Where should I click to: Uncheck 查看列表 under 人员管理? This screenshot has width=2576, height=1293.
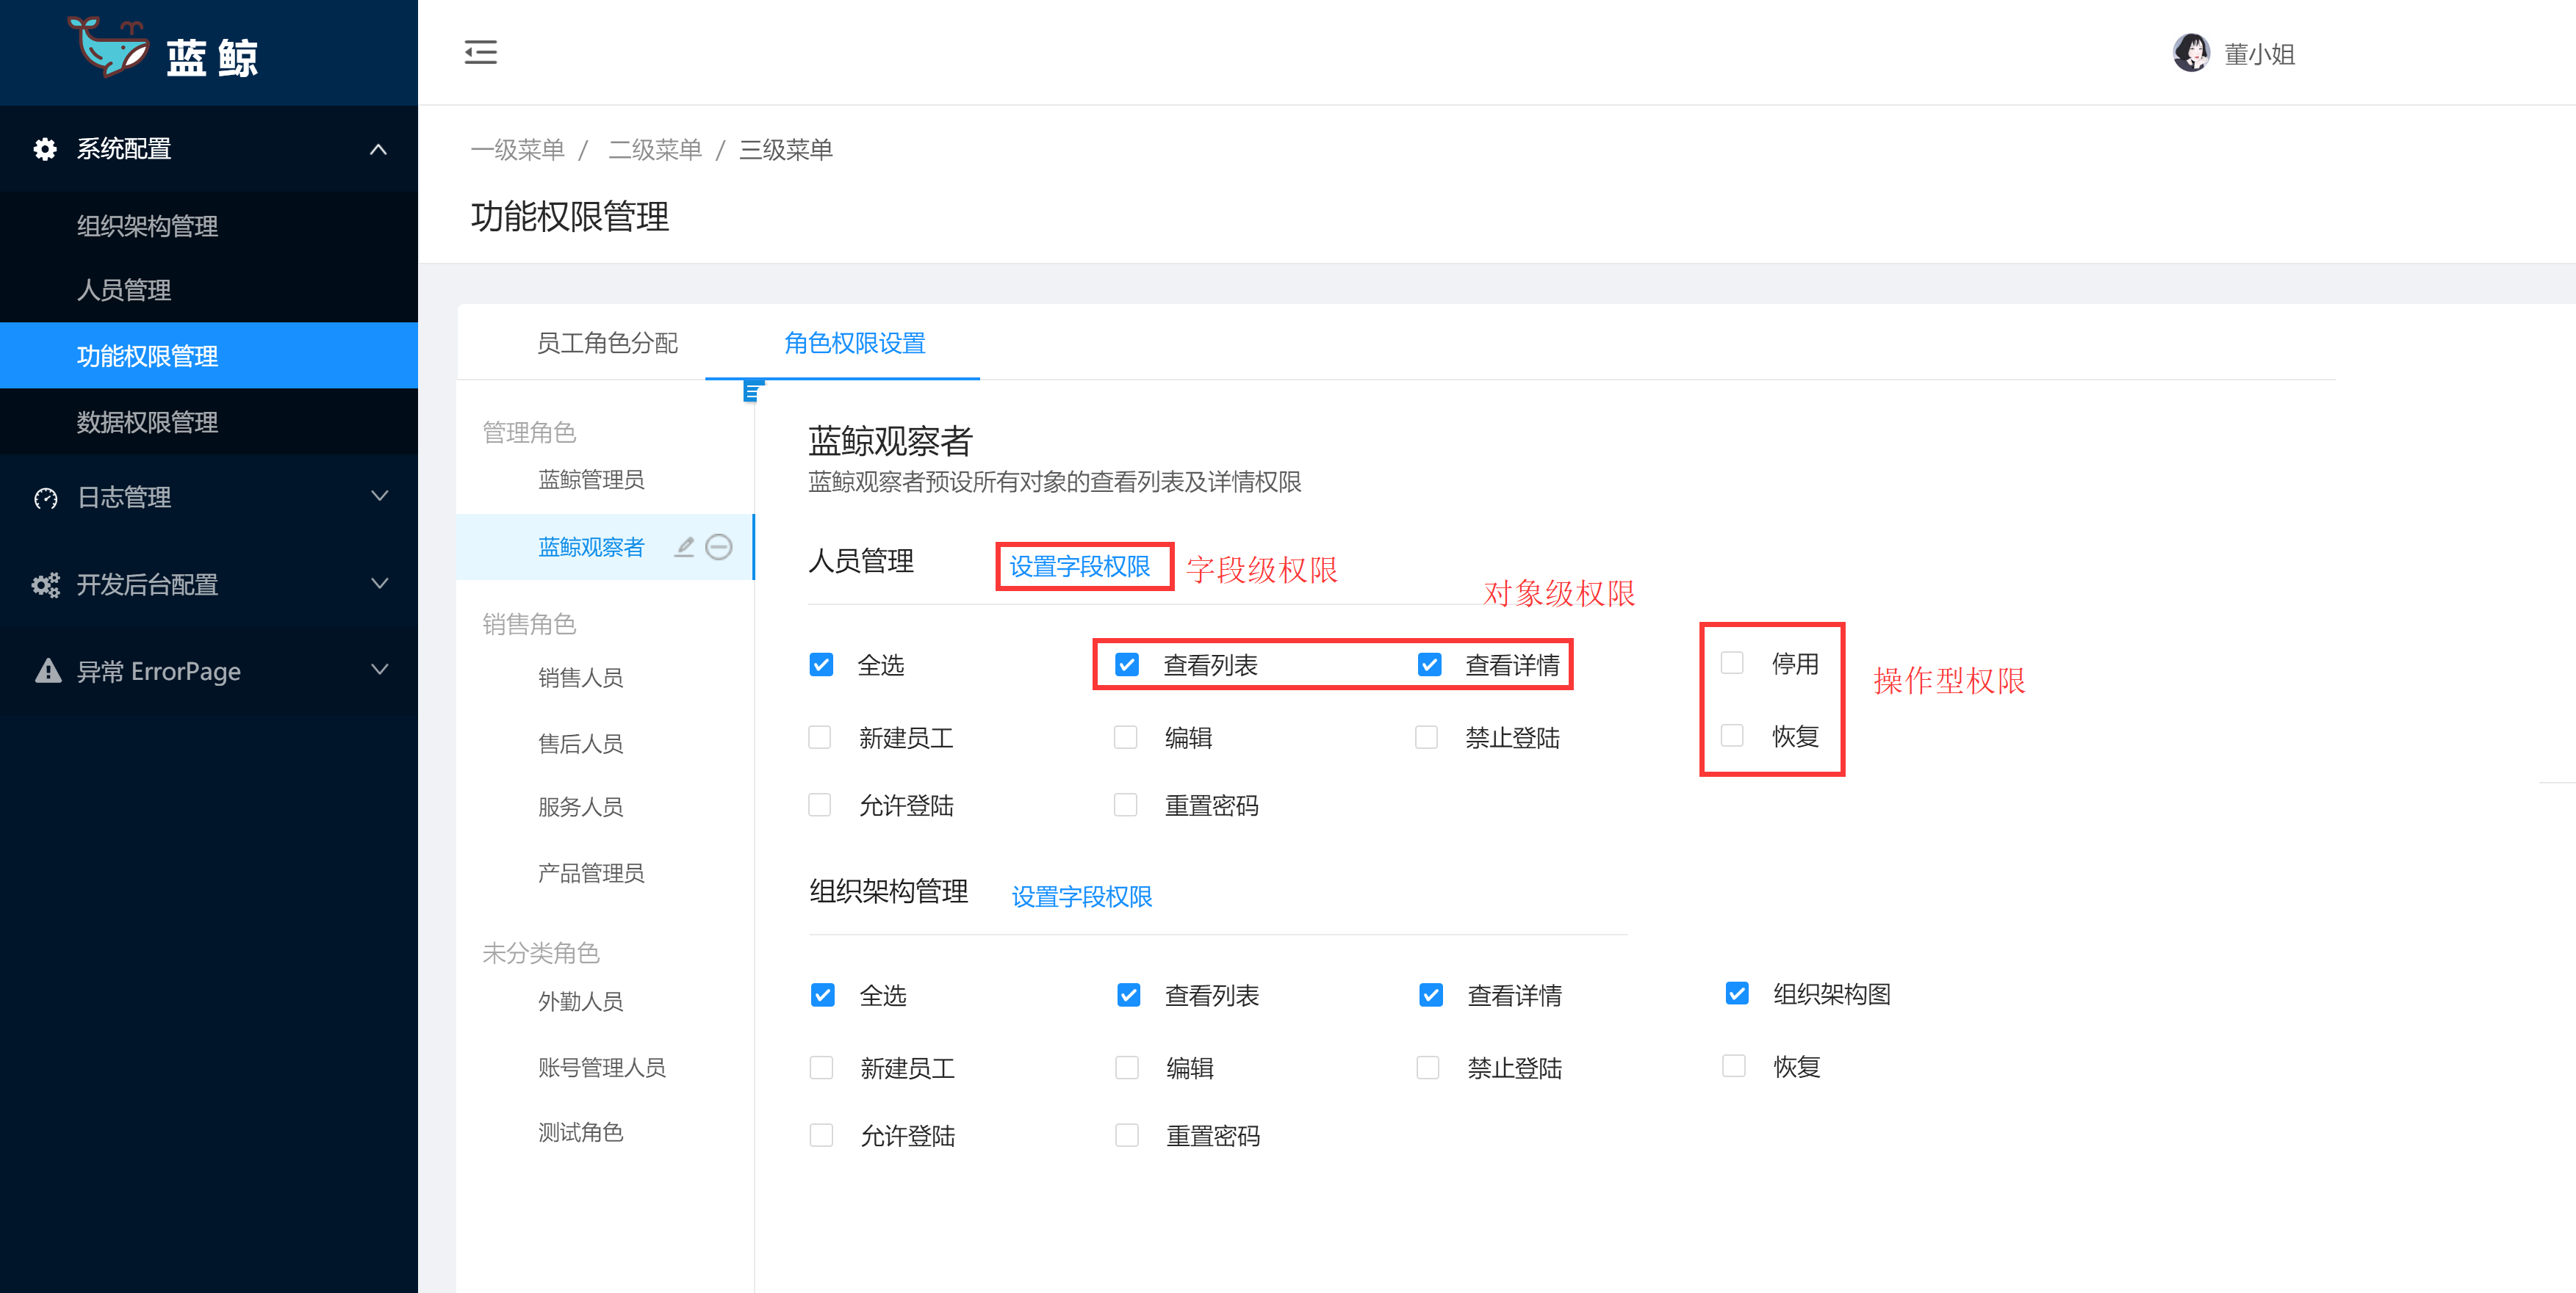[1127, 664]
